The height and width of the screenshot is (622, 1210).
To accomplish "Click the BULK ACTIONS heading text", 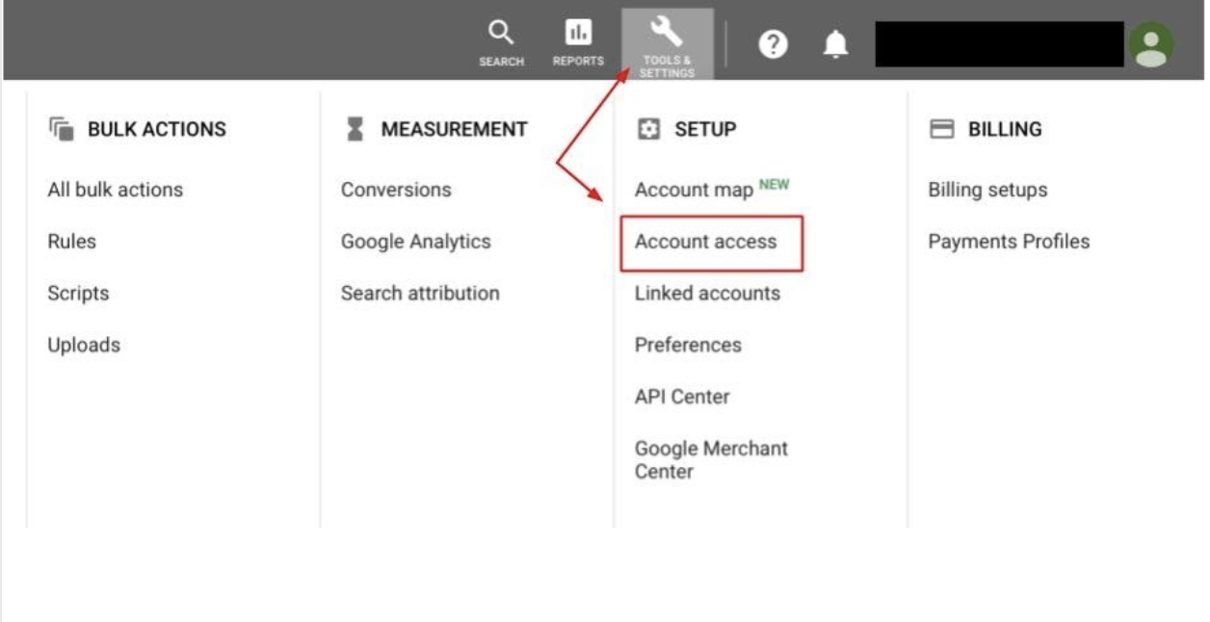I will coord(157,129).
